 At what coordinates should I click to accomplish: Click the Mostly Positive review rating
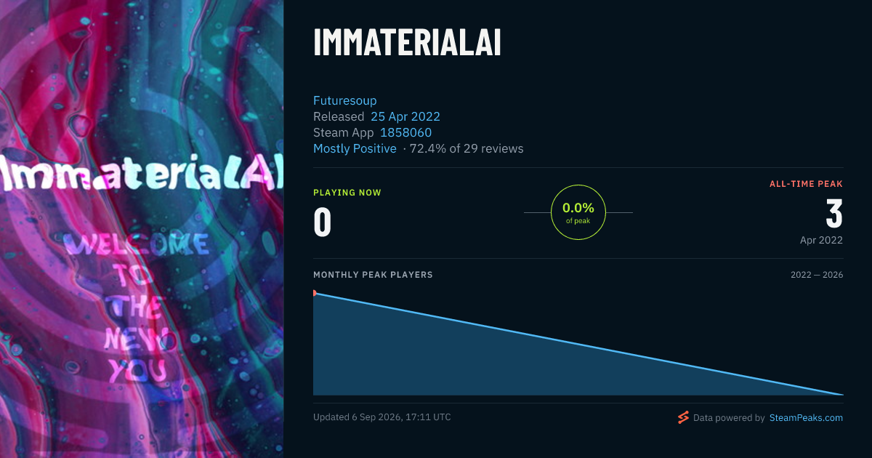[355, 148]
